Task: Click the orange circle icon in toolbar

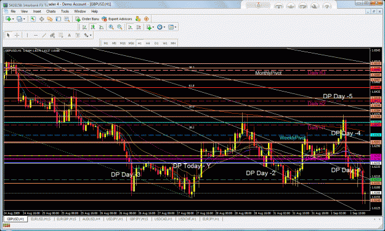Action: coord(147,19)
